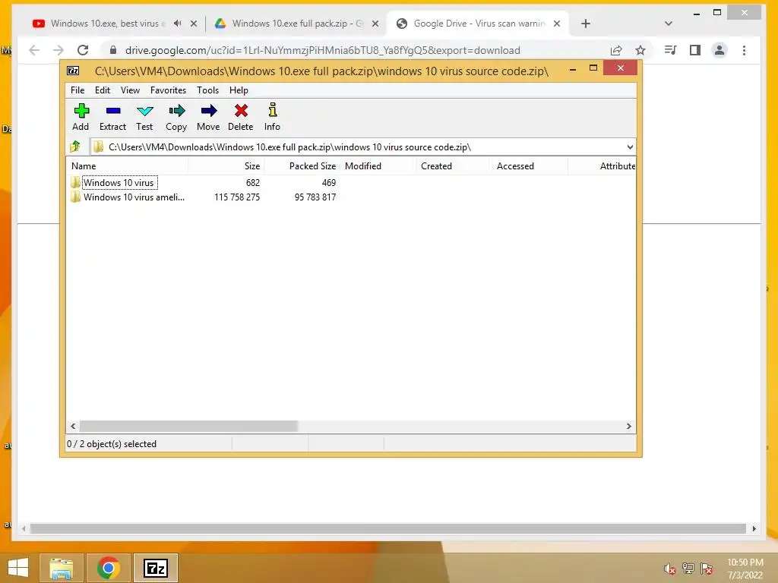Close the YouTube tab
This screenshot has height=583, width=778.
194,24
